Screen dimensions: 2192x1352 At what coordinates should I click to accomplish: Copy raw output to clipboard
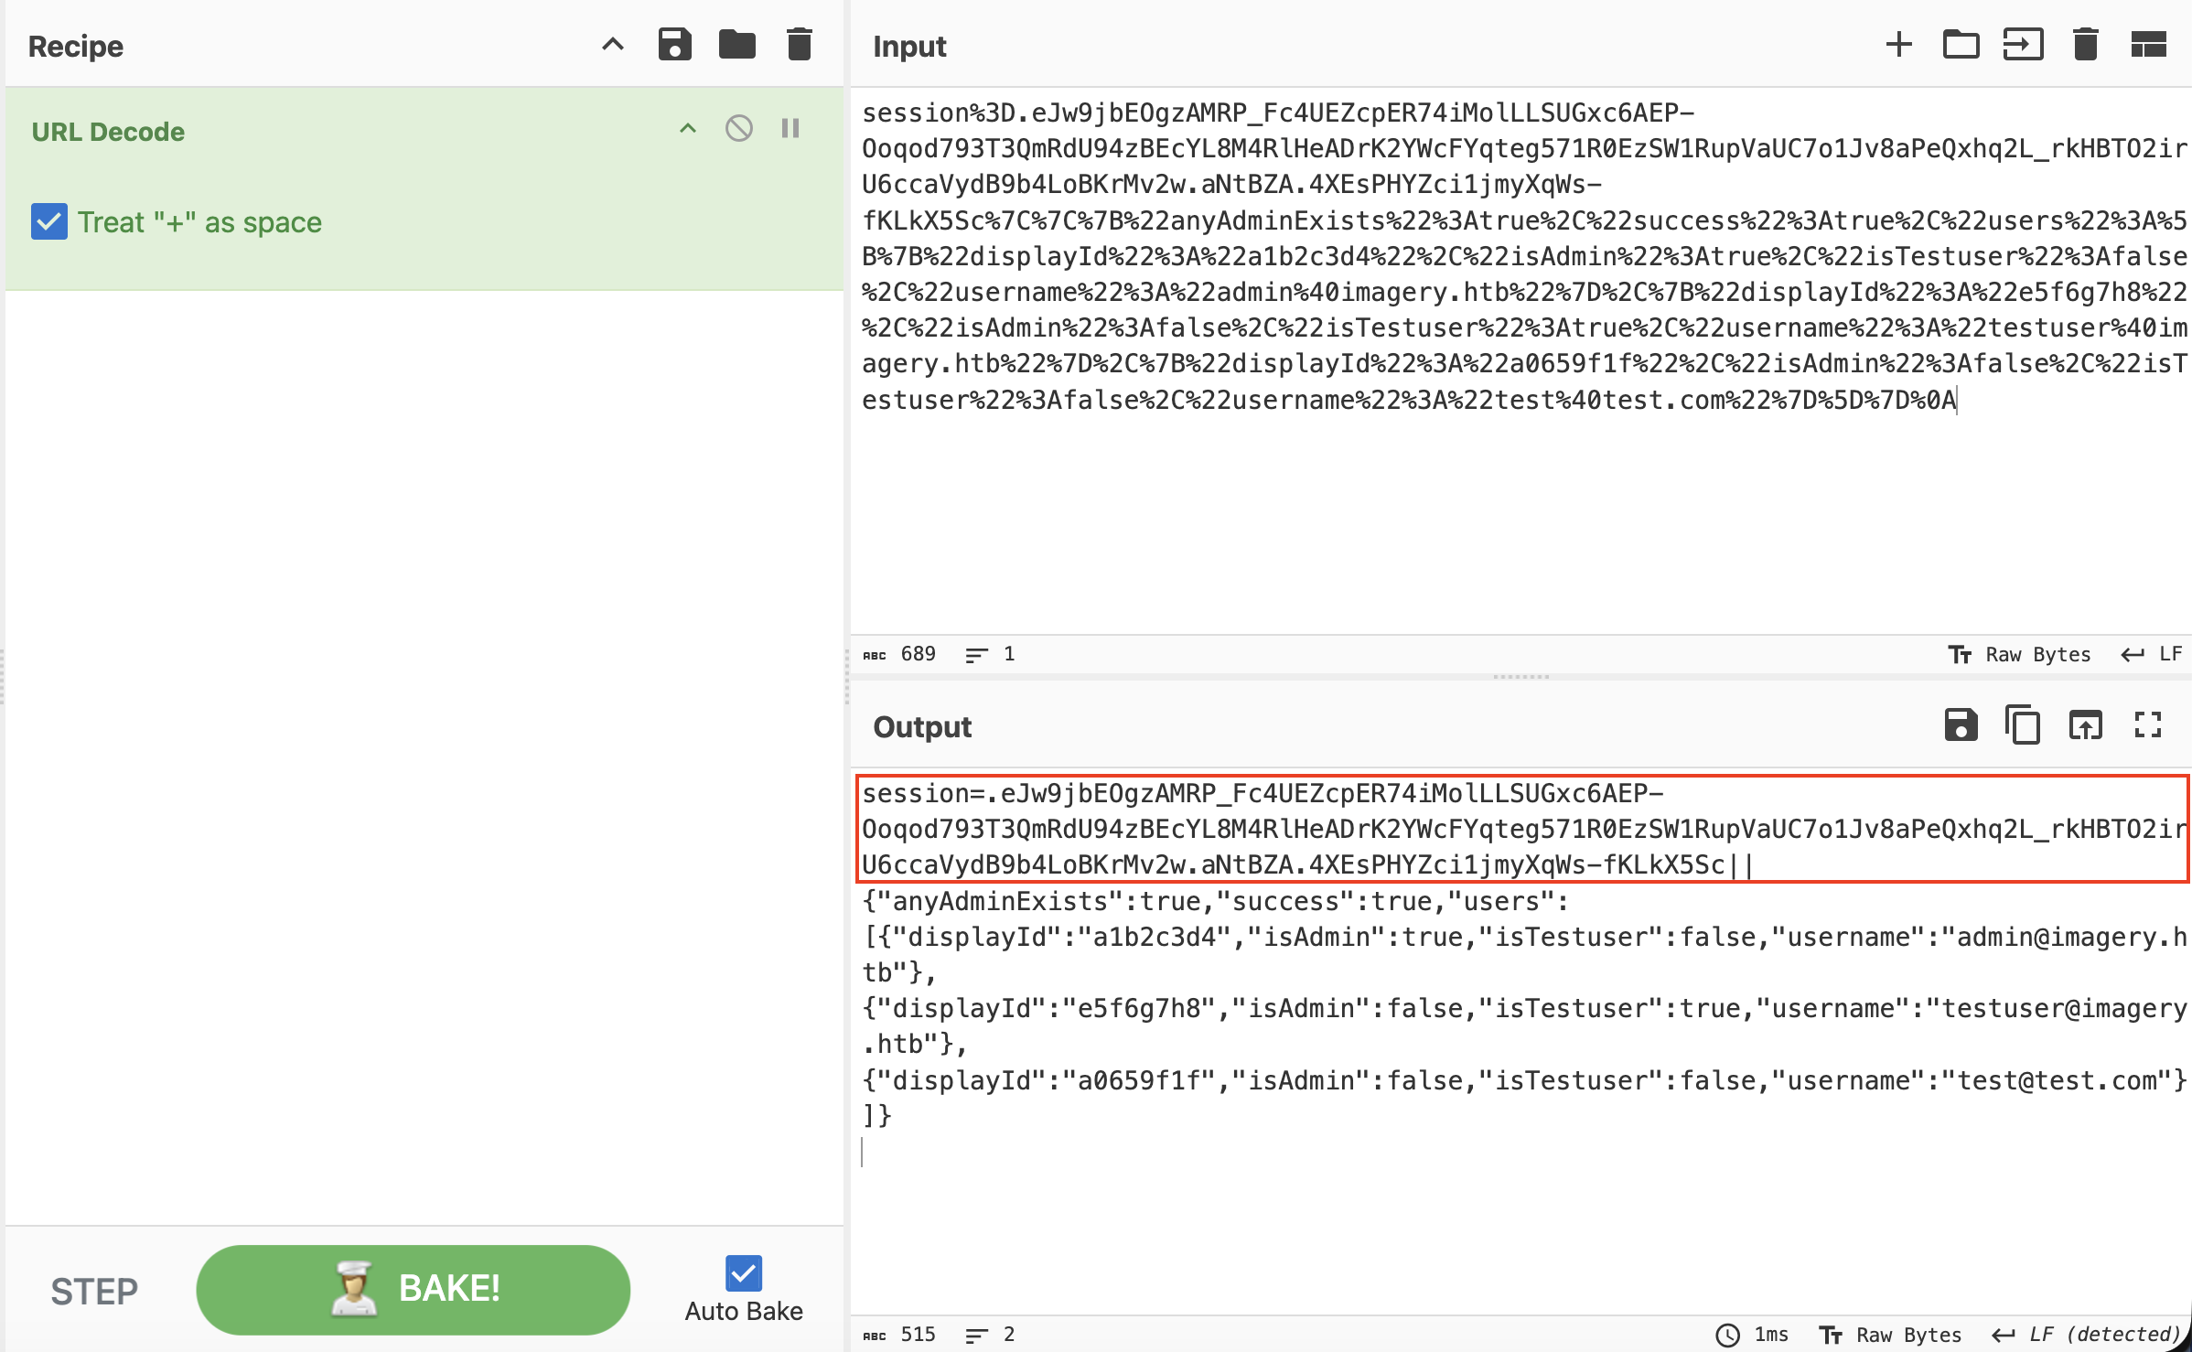pos(2023,725)
